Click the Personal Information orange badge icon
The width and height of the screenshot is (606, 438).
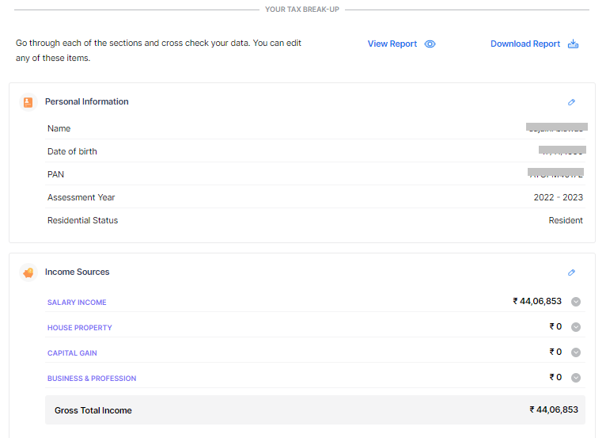[x=28, y=102]
